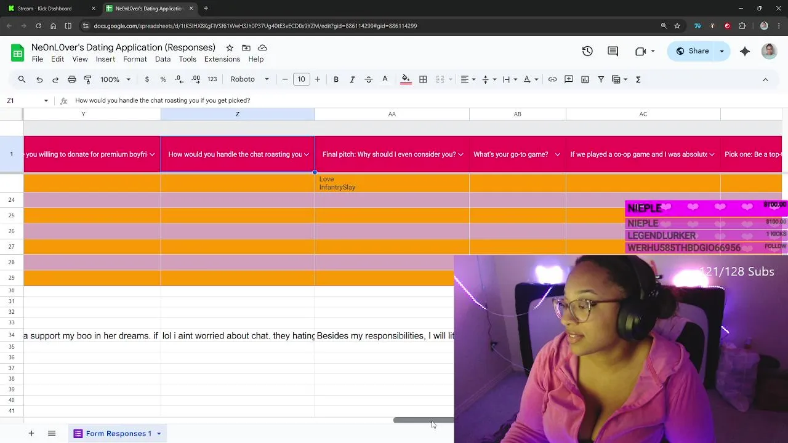Image resolution: width=788 pixels, height=443 pixels.
Task: Open the Data menu
Action: [x=163, y=59]
